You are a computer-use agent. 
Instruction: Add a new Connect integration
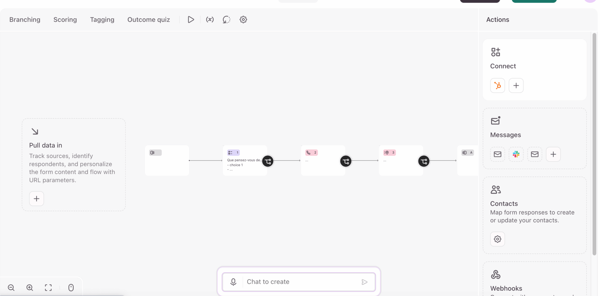click(x=516, y=86)
